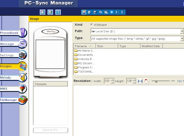Click the zoom slider handle

156,81
